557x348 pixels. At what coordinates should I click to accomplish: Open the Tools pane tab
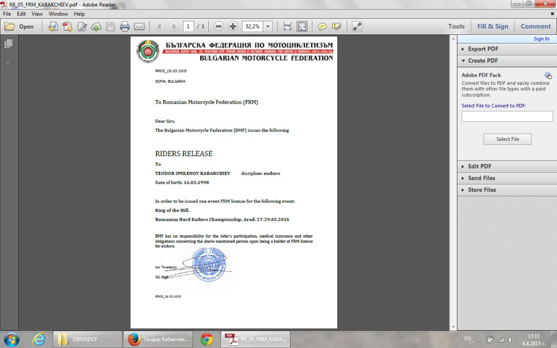click(456, 26)
